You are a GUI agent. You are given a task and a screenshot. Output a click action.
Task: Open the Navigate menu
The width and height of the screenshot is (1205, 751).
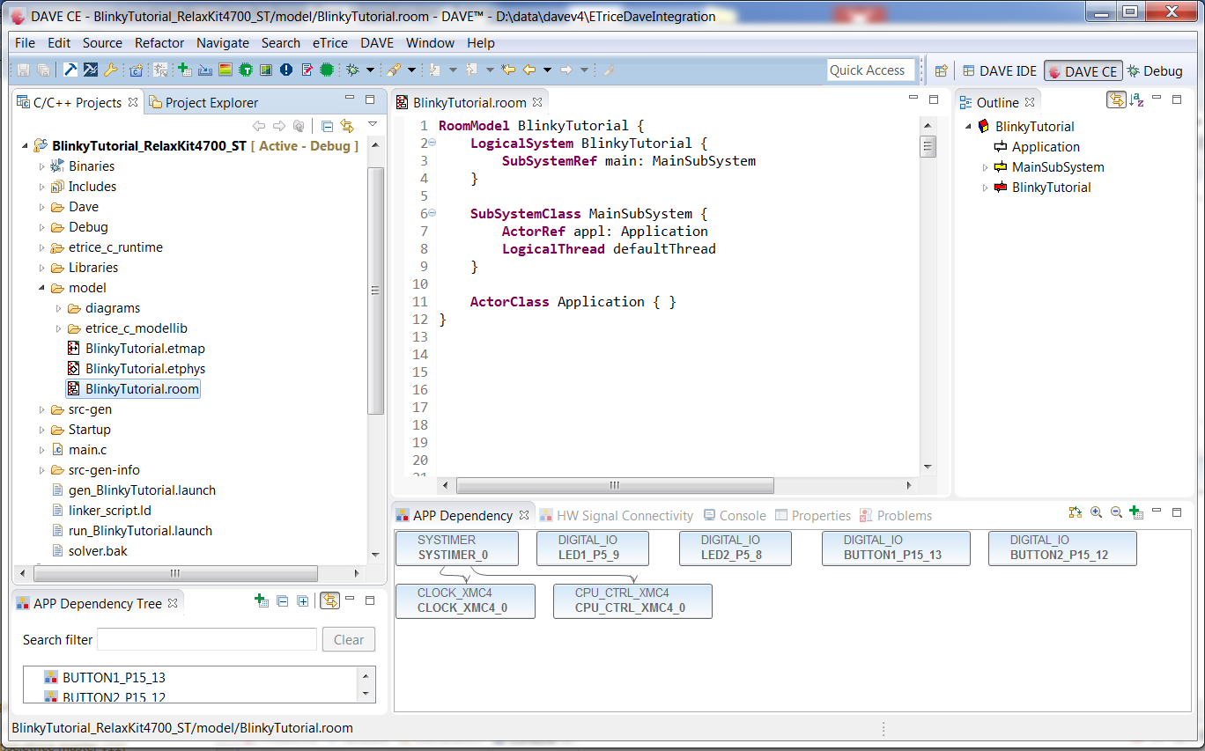click(x=222, y=42)
